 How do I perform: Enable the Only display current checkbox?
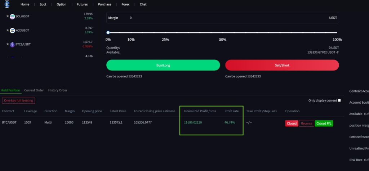(339, 100)
